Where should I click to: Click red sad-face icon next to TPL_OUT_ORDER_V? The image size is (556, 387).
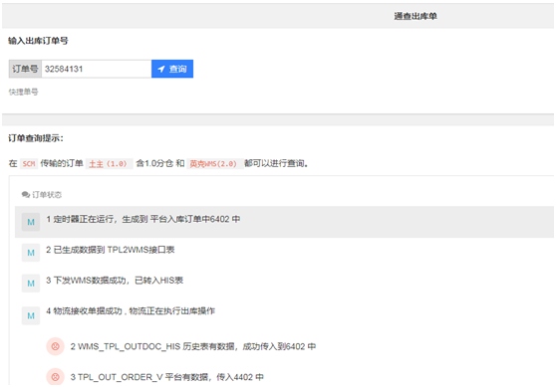click(x=56, y=377)
